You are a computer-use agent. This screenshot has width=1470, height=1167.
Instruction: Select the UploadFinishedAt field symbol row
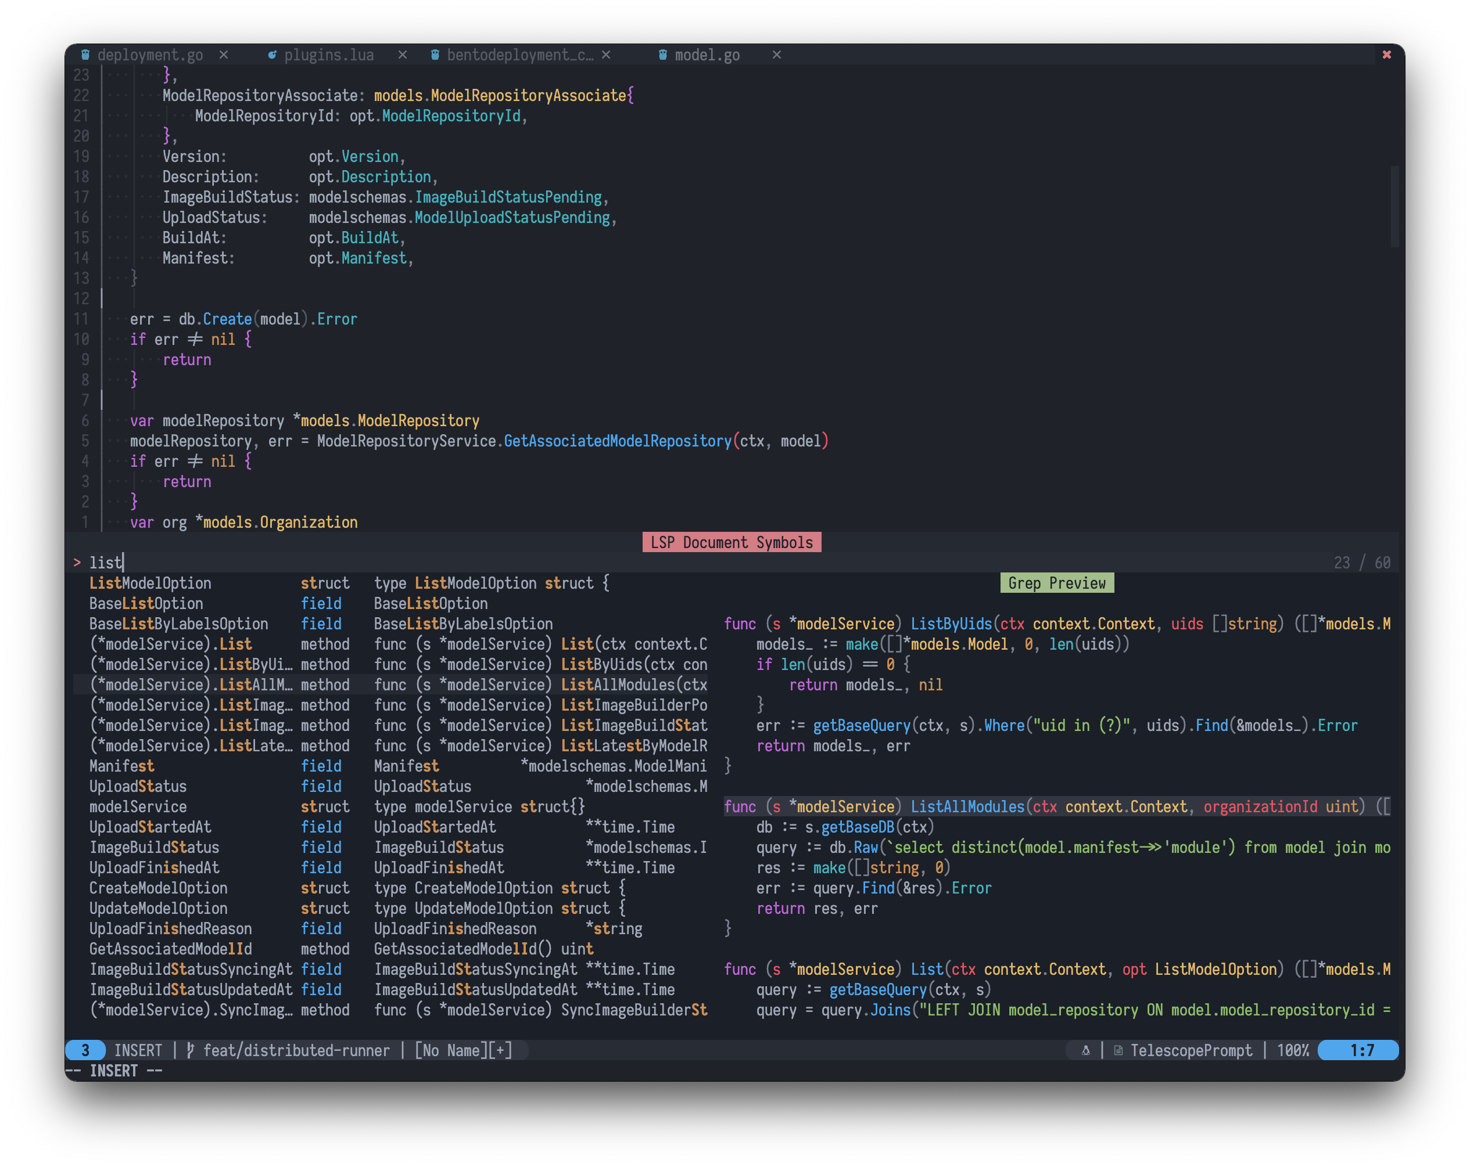pos(390,868)
